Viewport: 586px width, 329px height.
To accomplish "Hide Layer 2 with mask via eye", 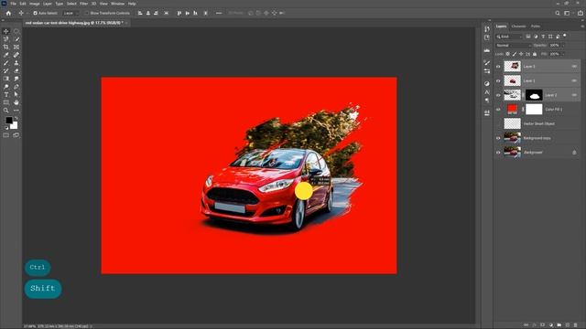I will click(x=498, y=95).
